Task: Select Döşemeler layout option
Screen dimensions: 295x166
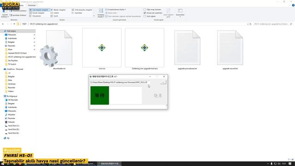Action: pos(35,16)
